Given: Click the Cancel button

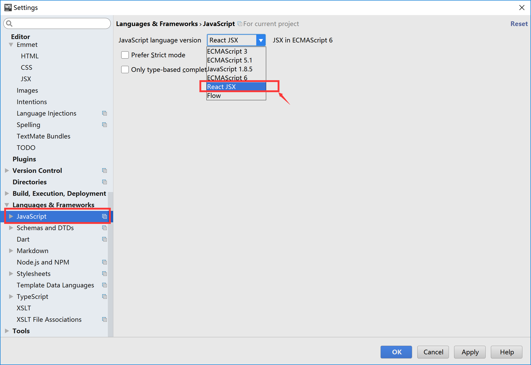Looking at the screenshot, I should (433, 352).
